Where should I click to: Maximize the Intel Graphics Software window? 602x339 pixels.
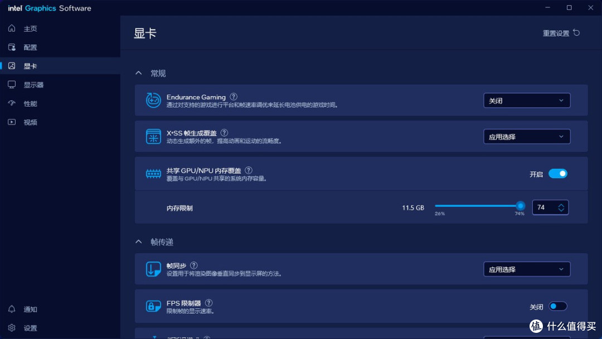(x=569, y=8)
